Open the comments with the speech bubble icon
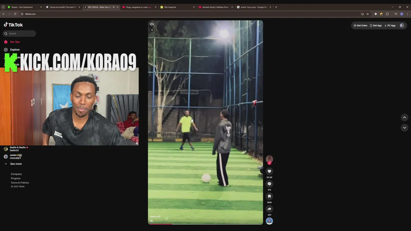 coord(269,184)
